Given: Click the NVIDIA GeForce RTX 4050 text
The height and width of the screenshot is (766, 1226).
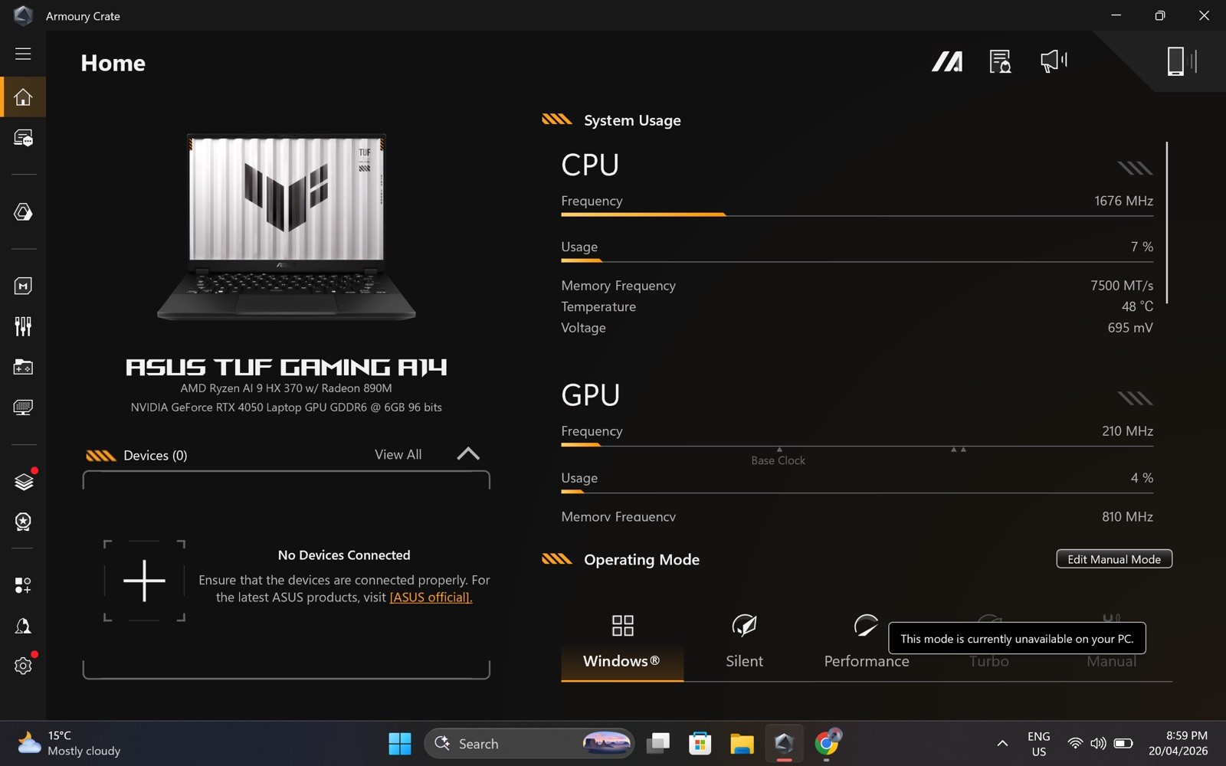Looking at the screenshot, I should click(x=286, y=408).
